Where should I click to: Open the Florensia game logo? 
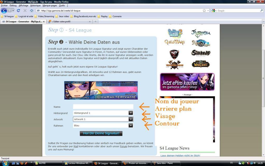(201, 33)
